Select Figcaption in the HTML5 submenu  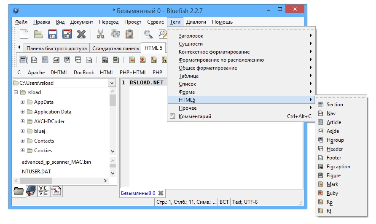pos(341,167)
